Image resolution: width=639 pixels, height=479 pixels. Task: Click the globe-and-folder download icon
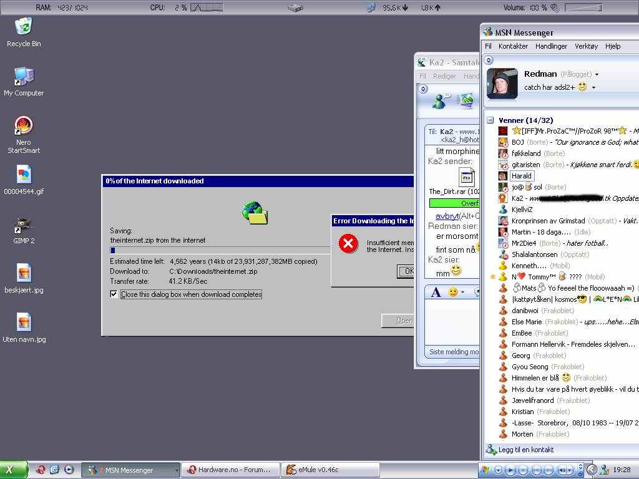pyautogui.click(x=255, y=212)
